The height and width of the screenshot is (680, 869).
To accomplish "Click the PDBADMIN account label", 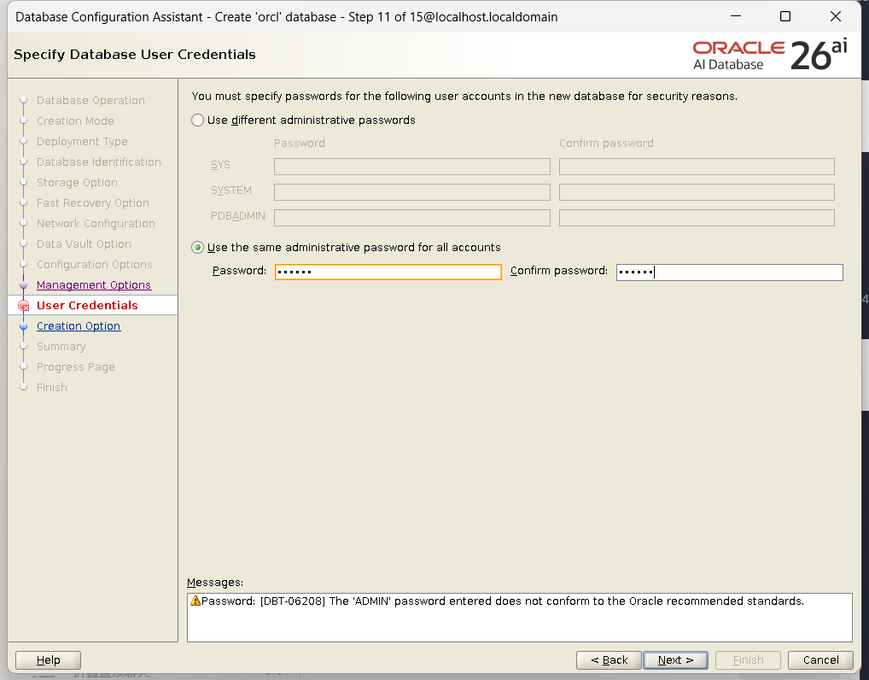I will click(238, 216).
